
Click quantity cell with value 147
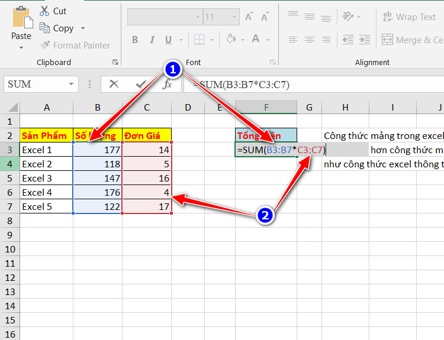point(98,178)
